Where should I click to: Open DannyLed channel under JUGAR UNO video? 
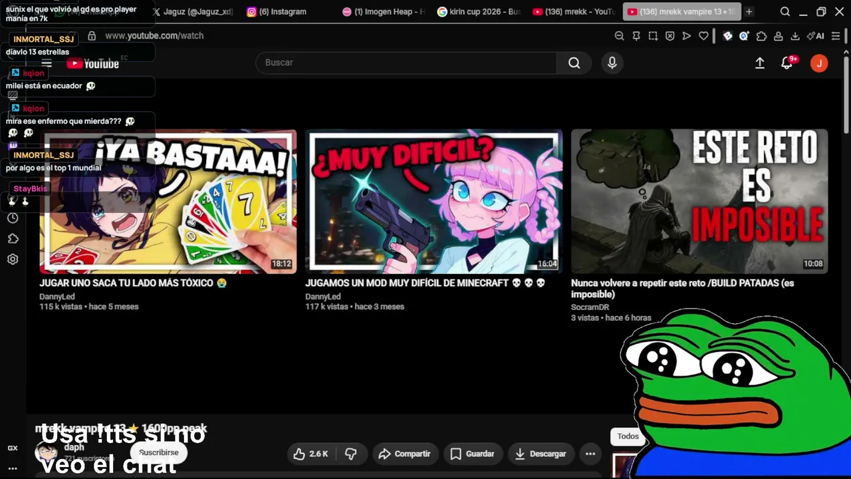57,297
